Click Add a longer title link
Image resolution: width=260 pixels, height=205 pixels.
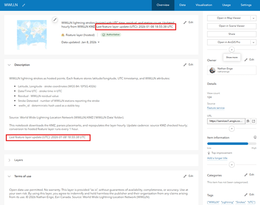(x=217, y=158)
